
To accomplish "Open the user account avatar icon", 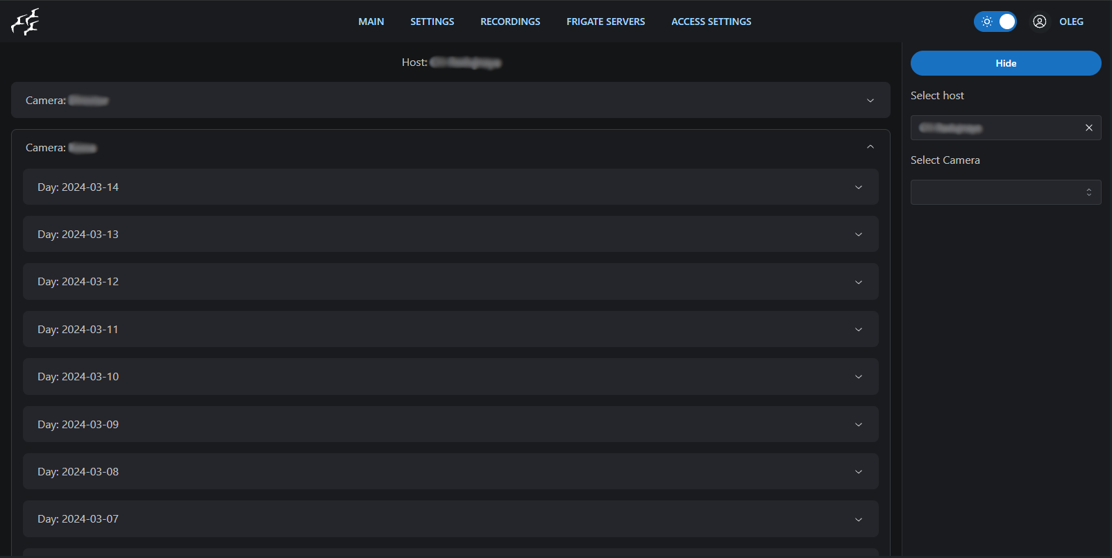I will [1039, 22].
